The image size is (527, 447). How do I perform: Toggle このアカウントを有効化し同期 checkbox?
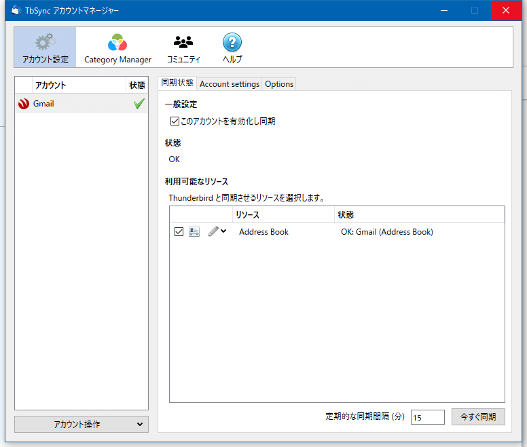[175, 121]
